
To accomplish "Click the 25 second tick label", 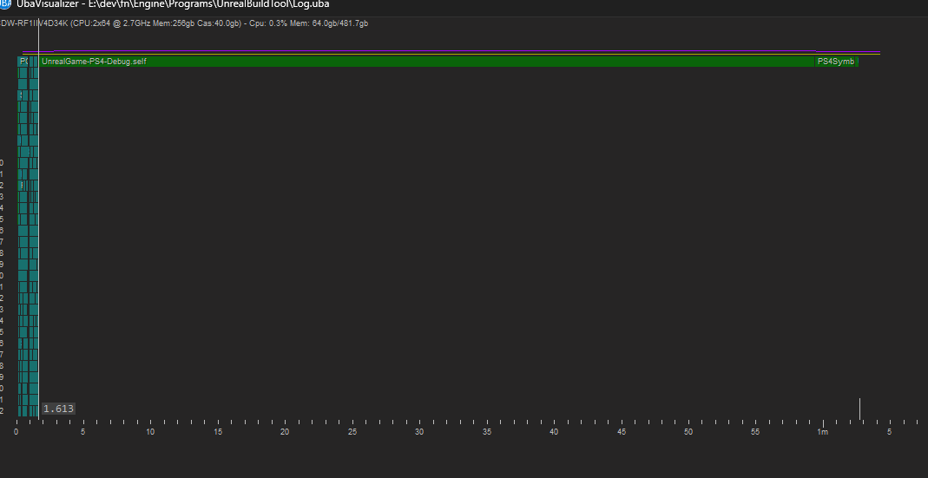I will (352, 432).
